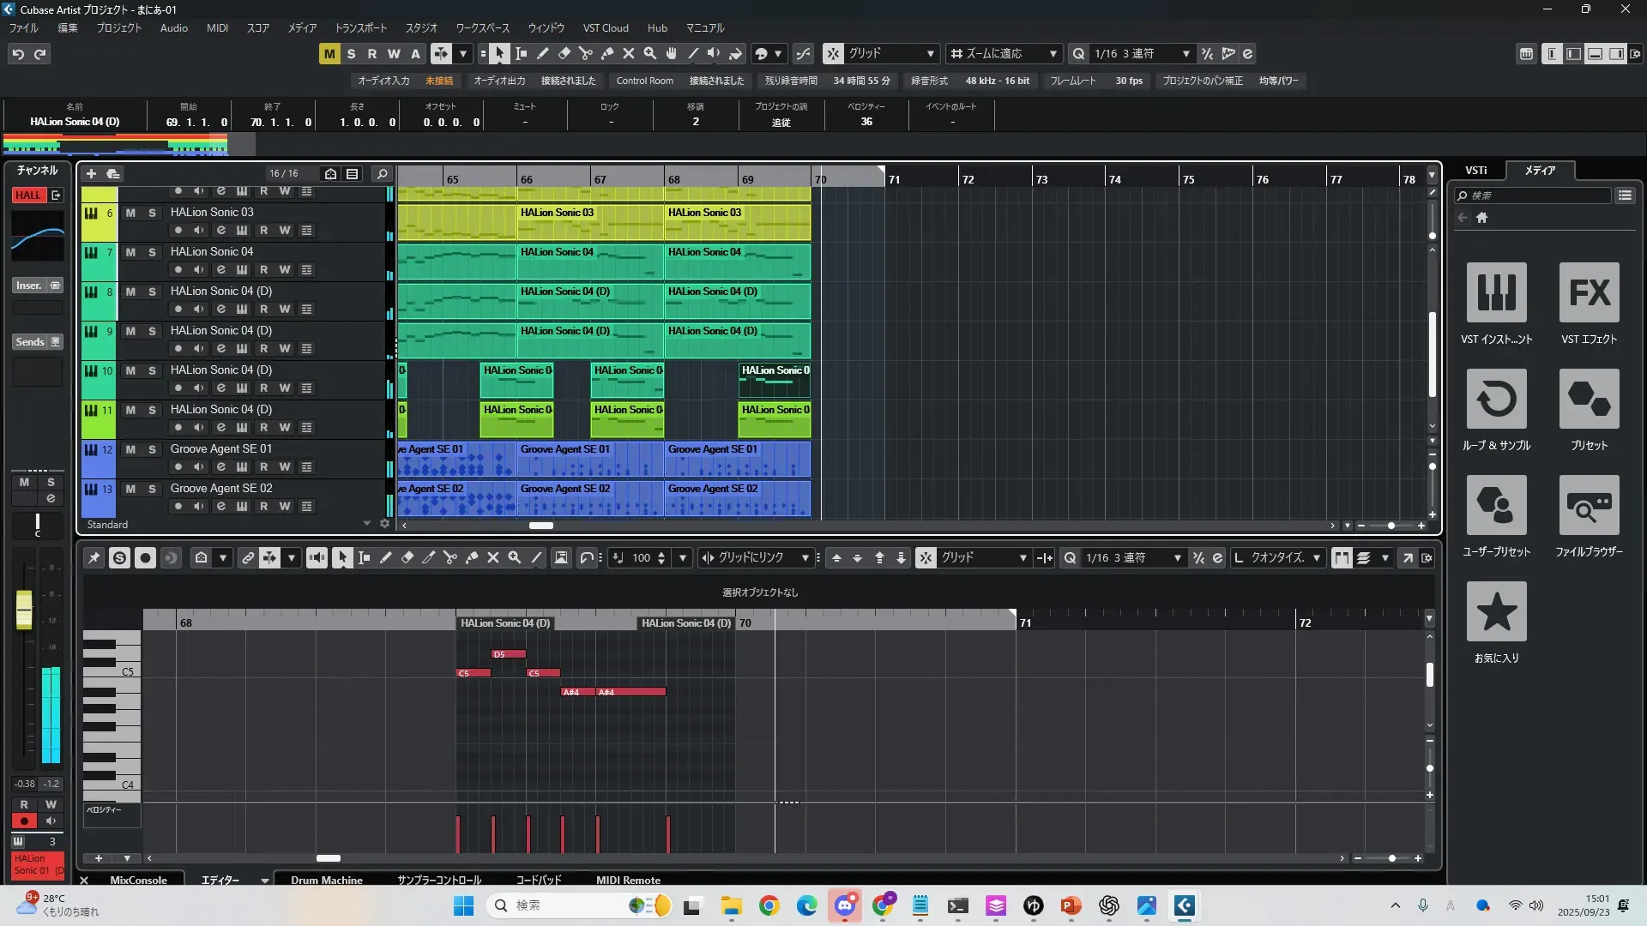Screen dimensions: 1647x926
Task: Select the Glue tool in main toolbar
Action: click(607, 54)
